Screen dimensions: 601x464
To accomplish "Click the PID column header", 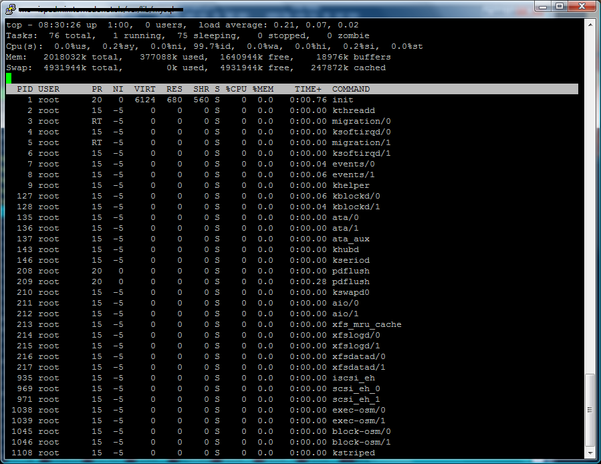I will coord(25,89).
